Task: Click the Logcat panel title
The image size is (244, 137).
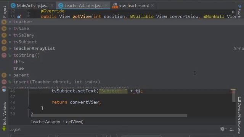Action: click(x=15, y=129)
